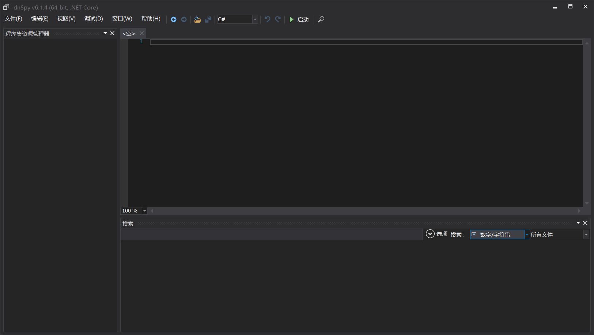Open the 调试(D) menu
Viewport: 594px width, 335px height.
94,19
